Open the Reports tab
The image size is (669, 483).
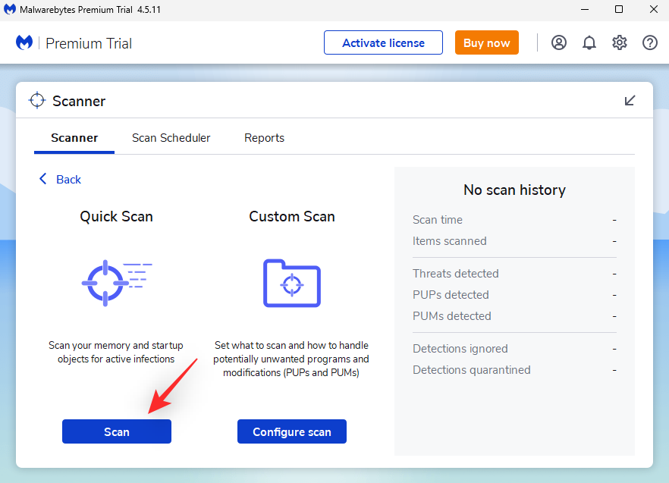pyautogui.click(x=264, y=138)
